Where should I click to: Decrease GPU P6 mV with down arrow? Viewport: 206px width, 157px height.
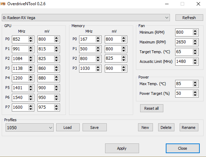click(57, 99)
